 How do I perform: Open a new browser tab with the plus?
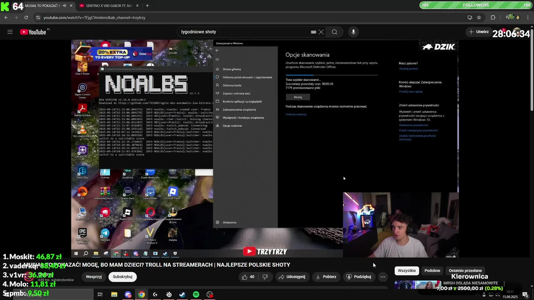pyautogui.click(x=147, y=6)
